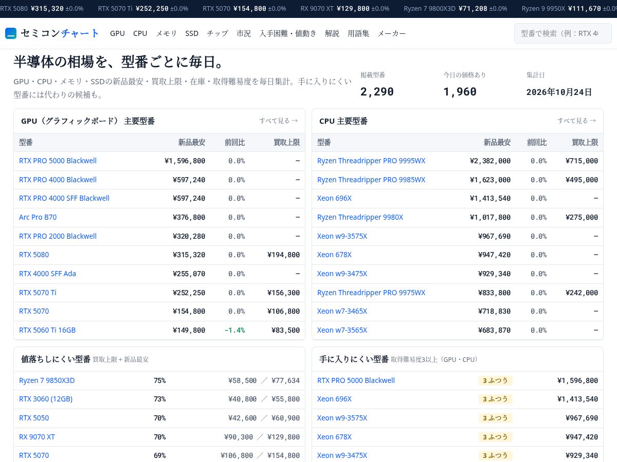Open Xeon w9-3575X in the CPU table
Image resolution: width=617 pixels, height=462 pixels.
(x=342, y=236)
